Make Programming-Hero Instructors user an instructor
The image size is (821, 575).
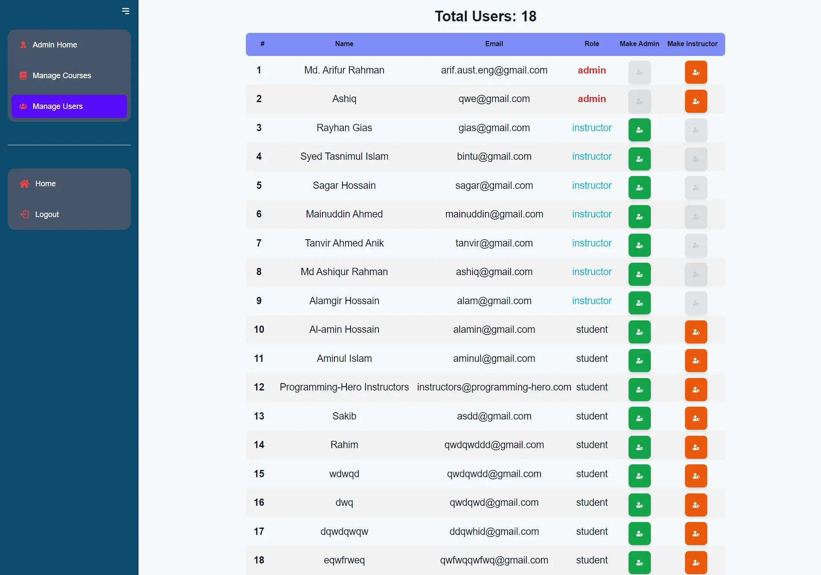coord(696,390)
